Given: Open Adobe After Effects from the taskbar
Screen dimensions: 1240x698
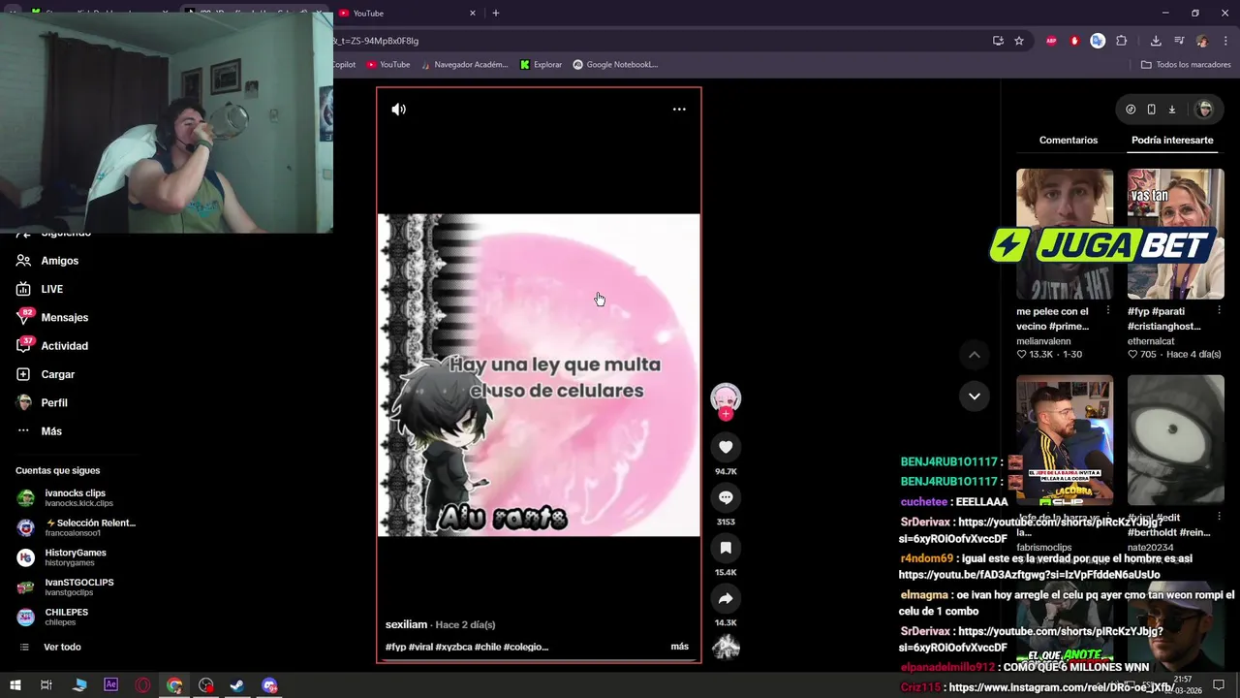Looking at the screenshot, I should (110, 685).
